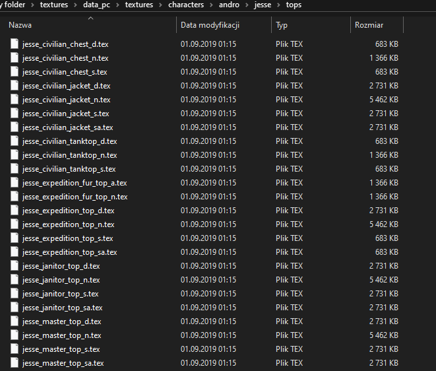This screenshot has height=371, width=436.
Task: Click file icon of jesse_expedition_fur_top_n.tex
Action: (x=15, y=197)
